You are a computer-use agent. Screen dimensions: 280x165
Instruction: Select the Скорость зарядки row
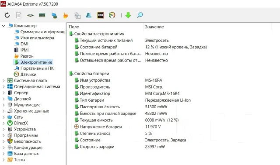click(x=97, y=147)
